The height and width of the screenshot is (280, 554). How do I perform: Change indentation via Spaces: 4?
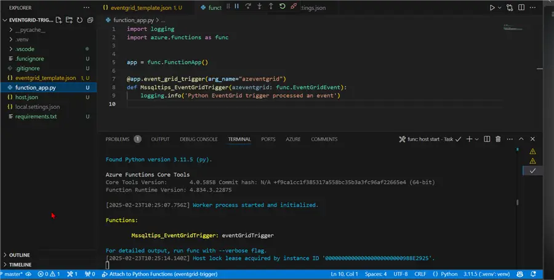pyautogui.click(x=375, y=274)
